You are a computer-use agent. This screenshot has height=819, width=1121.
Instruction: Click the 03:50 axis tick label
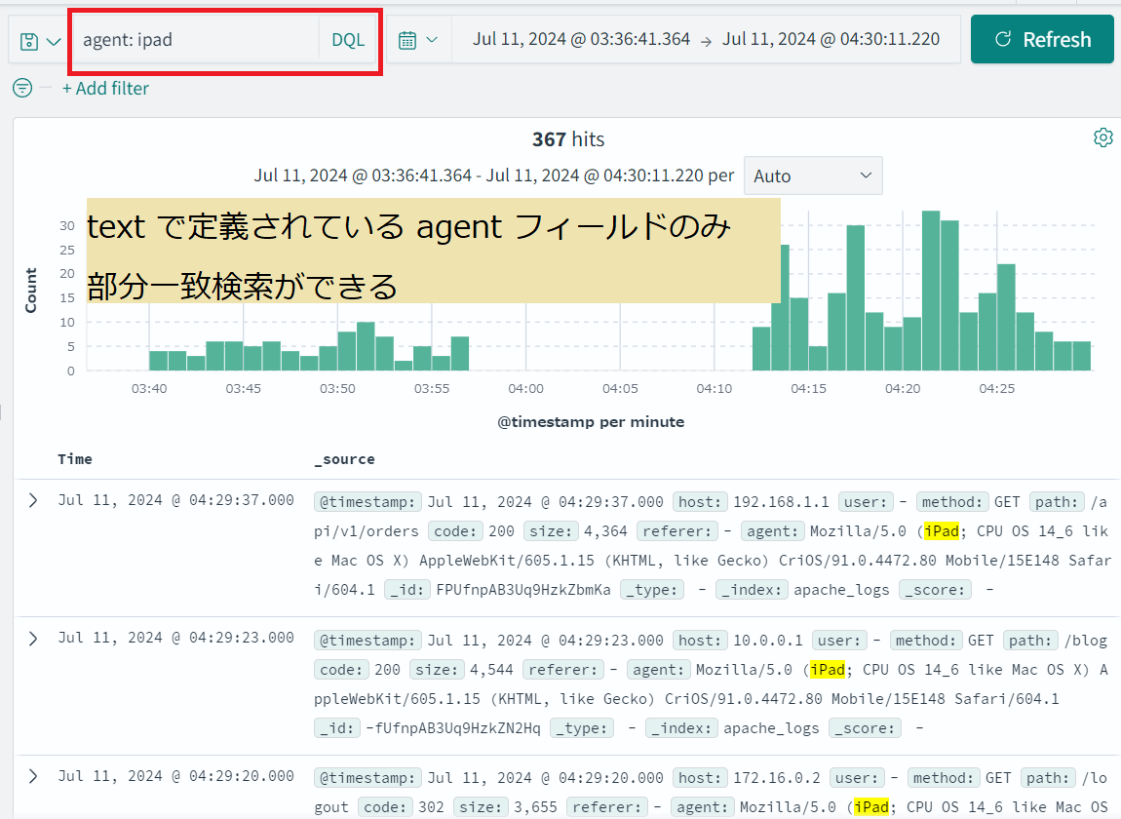337,388
